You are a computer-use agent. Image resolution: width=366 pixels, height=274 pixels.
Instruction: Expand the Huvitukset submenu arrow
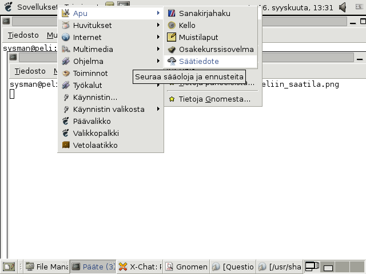158,25
